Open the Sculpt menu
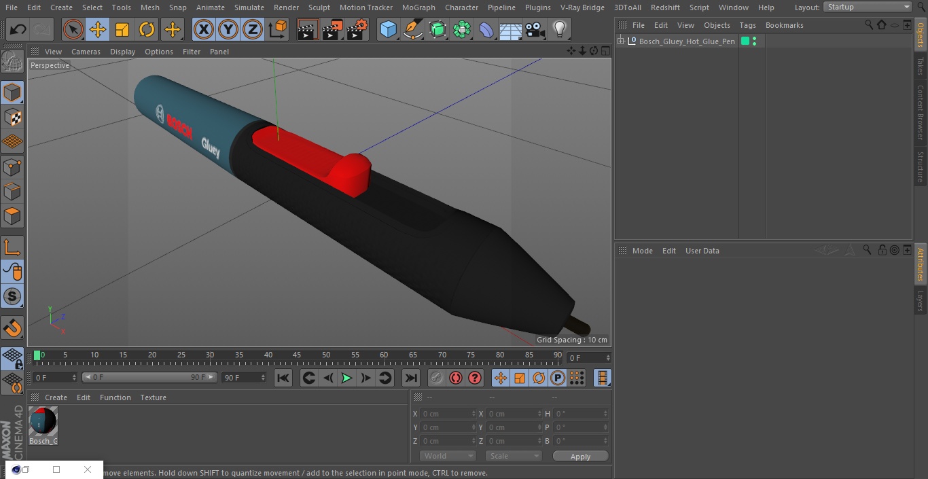Viewport: 928px width, 479px height. pyautogui.click(x=319, y=7)
